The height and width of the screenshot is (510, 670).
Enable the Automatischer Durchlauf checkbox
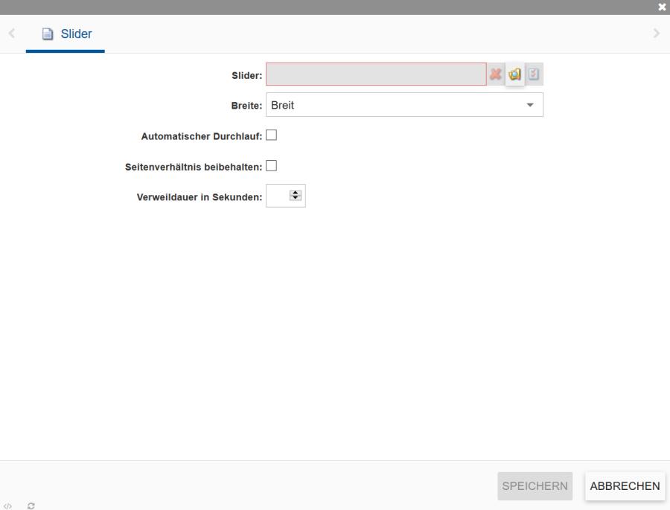272,136
